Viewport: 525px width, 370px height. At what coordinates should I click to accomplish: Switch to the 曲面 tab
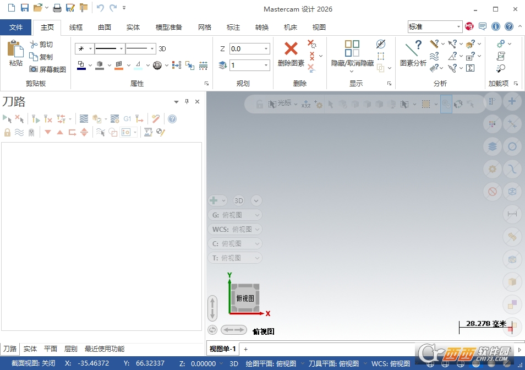tap(105, 27)
